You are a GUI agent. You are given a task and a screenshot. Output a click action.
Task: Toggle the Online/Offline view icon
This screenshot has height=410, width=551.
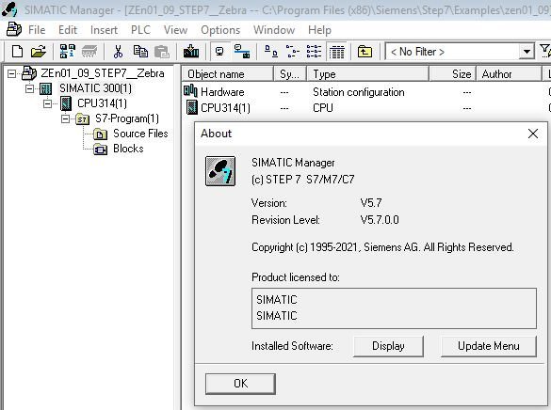[x=220, y=52]
